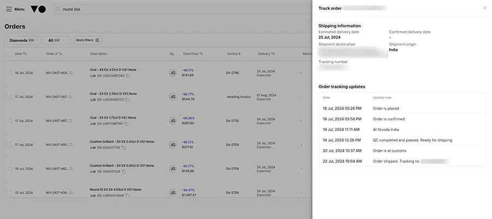Sort by Delivery column header

point(266,54)
